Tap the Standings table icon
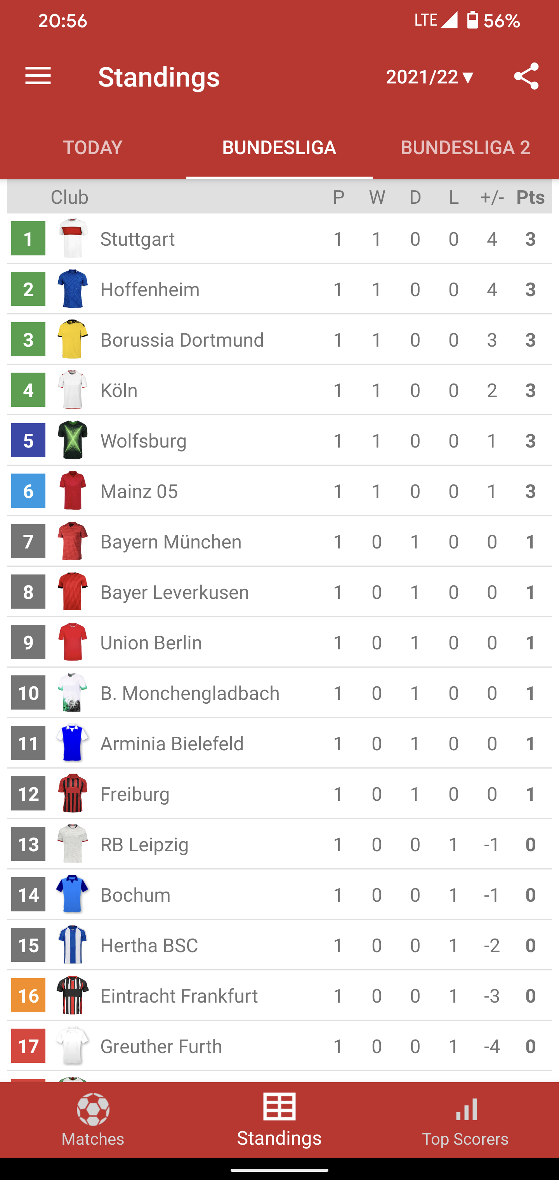The width and height of the screenshot is (559, 1180). tap(279, 1106)
